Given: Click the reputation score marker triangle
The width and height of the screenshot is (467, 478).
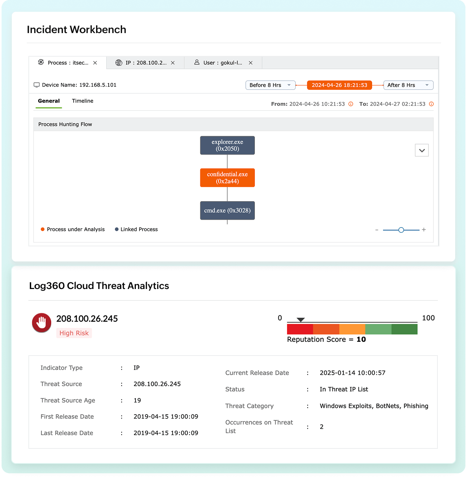Looking at the screenshot, I should (x=301, y=320).
